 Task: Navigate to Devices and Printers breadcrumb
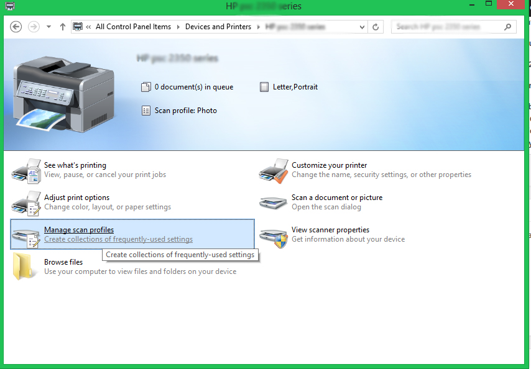click(218, 27)
